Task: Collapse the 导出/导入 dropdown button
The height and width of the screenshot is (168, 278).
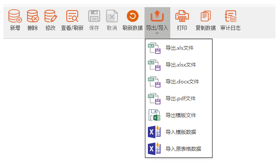Action: pos(157,23)
